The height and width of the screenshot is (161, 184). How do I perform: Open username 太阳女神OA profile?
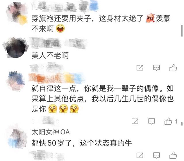click(x=51, y=132)
